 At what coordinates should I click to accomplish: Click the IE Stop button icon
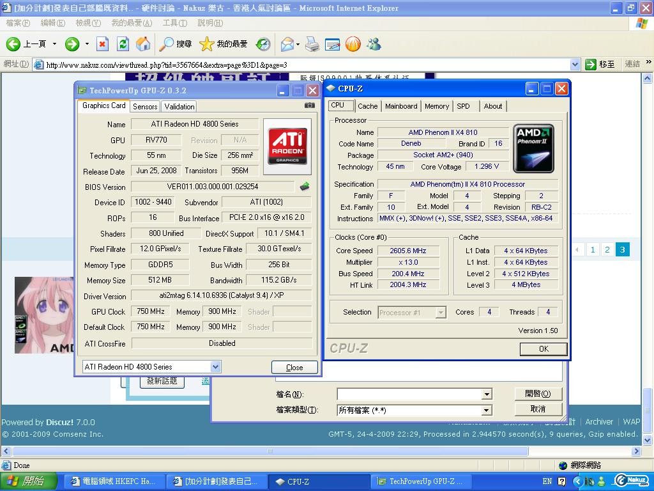[103, 44]
